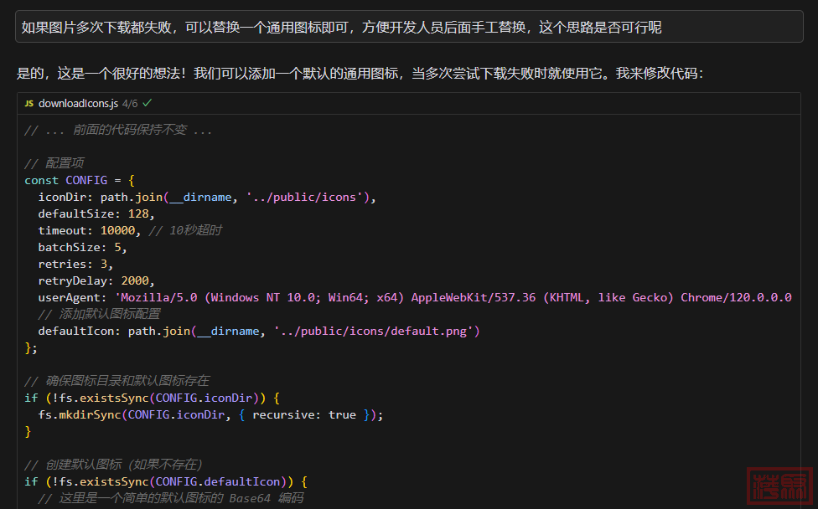Image resolution: width=818 pixels, height=509 pixels.
Task: Click the fs.mkdirSync recursive: true line
Action: pyautogui.click(x=210, y=414)
